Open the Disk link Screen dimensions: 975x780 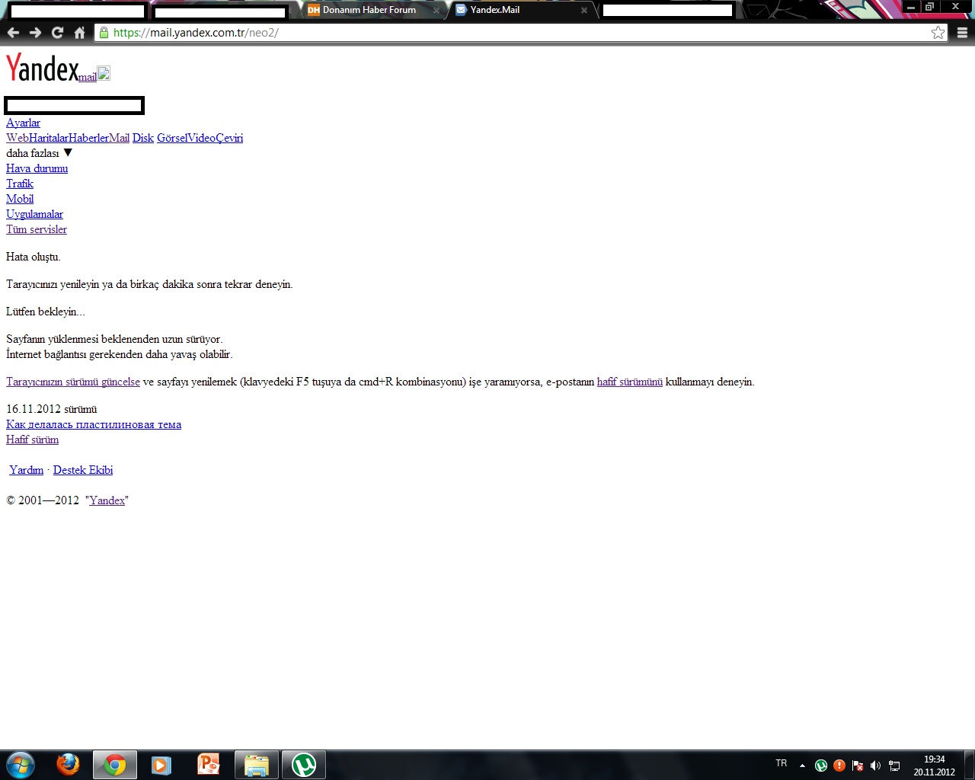click(x=143, y=138)
